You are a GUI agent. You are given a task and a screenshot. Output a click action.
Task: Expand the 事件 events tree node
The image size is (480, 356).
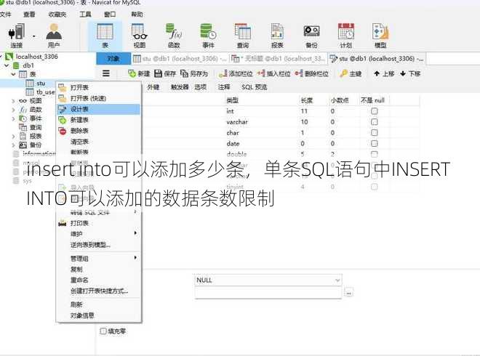[14, 118]
